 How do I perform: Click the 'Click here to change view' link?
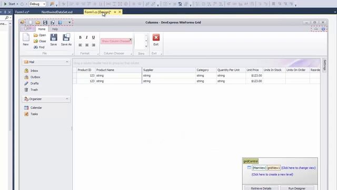299,168
